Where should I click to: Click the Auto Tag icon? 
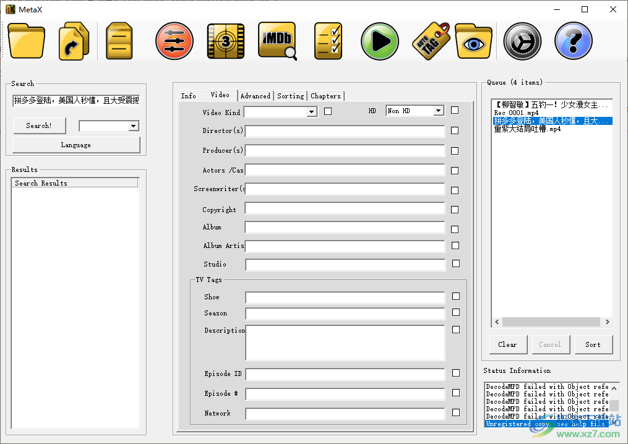tap(431, 41)
